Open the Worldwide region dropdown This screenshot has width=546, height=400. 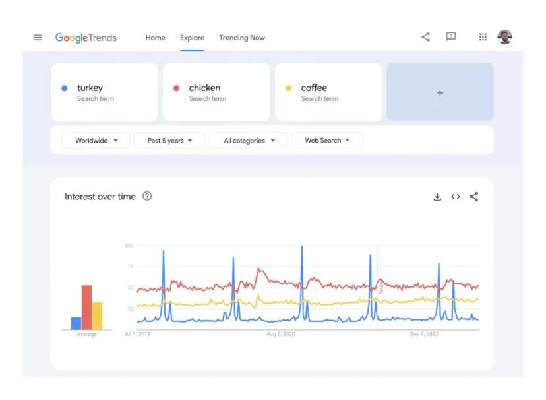pos(96,141)
